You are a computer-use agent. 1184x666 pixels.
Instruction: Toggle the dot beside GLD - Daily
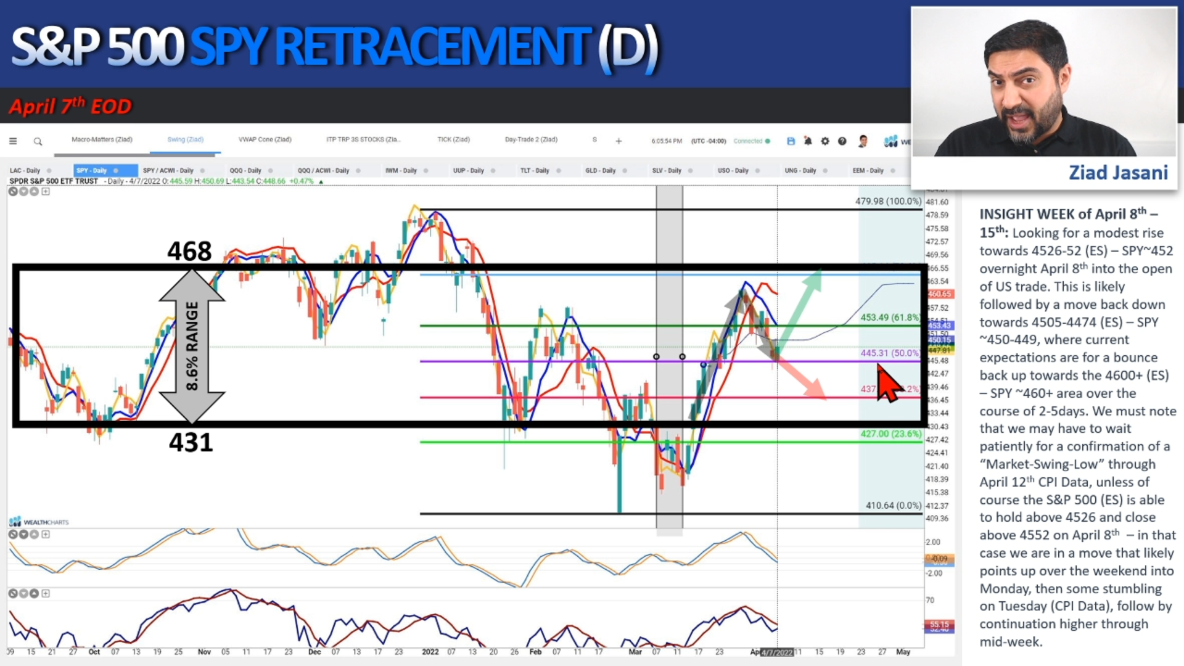coord(625,171)
